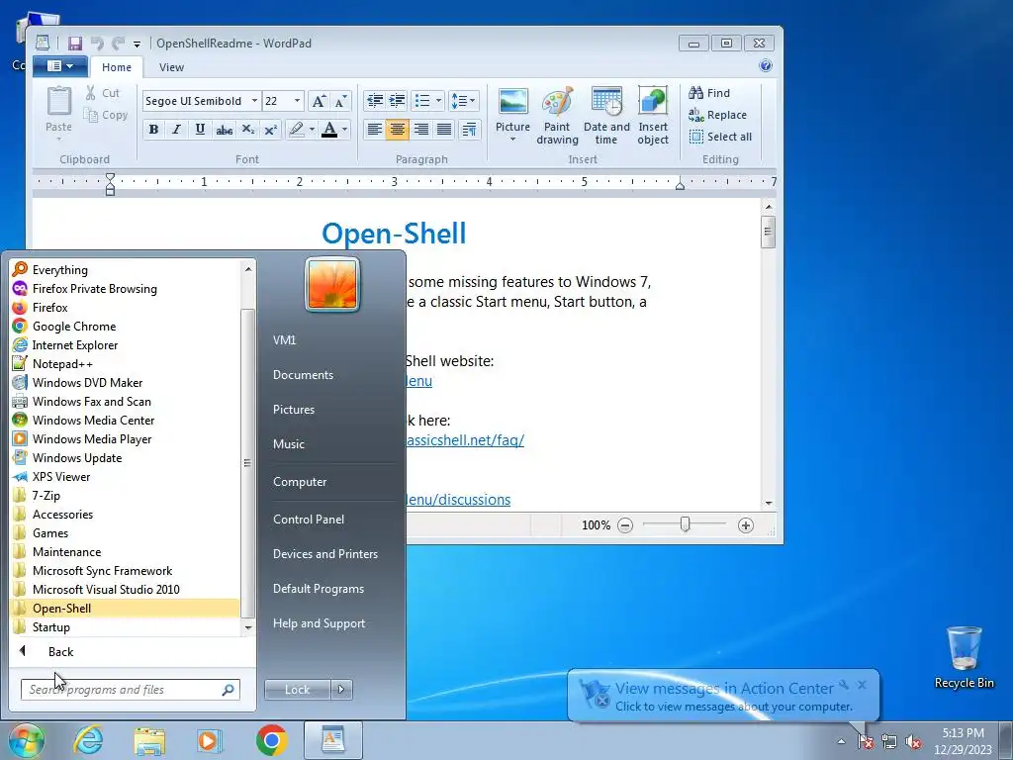Customize Quick Access Toolbar dropdown
1013x760 pixels.
click(137, 44)
